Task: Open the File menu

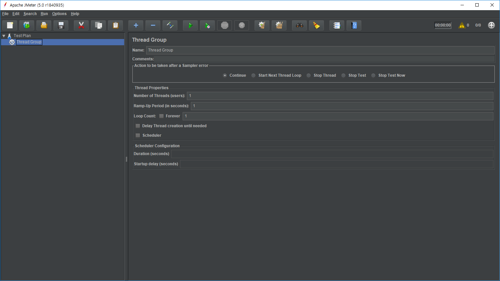Action: pyautogui.click(x=5, y=14)
